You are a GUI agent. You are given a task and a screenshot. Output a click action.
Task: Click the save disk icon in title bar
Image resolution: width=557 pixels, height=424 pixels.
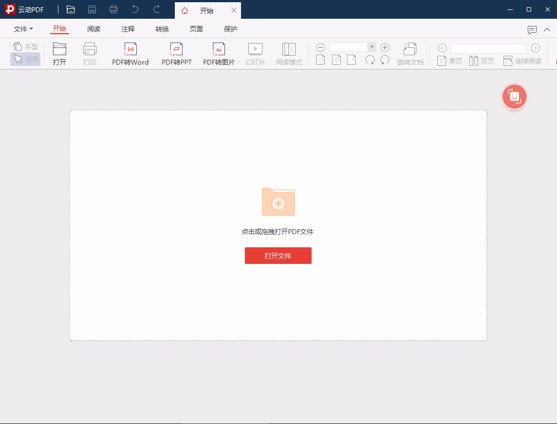92,9
